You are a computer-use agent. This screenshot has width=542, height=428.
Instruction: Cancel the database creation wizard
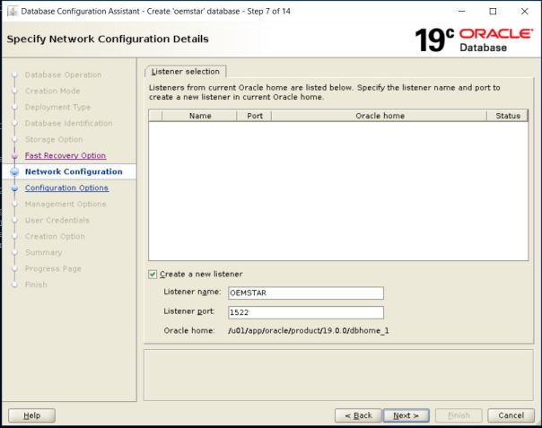pyautogui.click(x=511, y=415)
